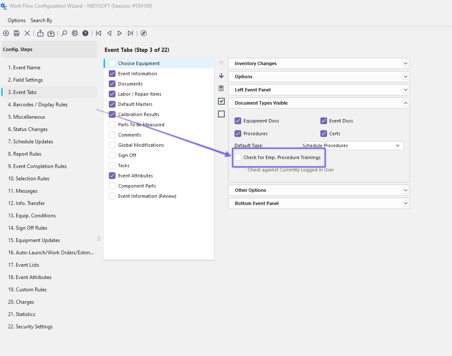
Task: Expand the Inventory Changes section
Action: pos(406,63)
